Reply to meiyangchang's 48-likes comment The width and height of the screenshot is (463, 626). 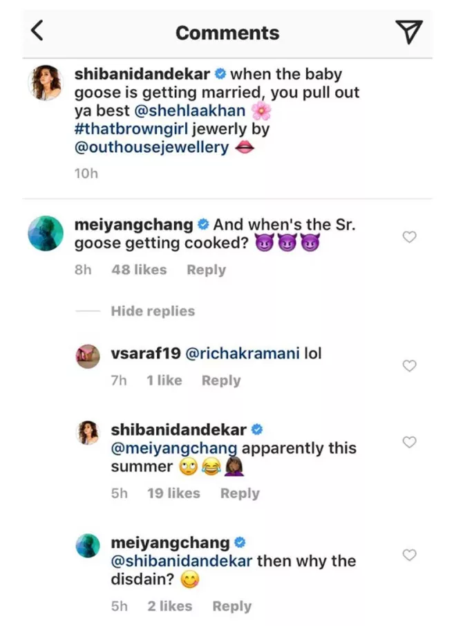206,270
